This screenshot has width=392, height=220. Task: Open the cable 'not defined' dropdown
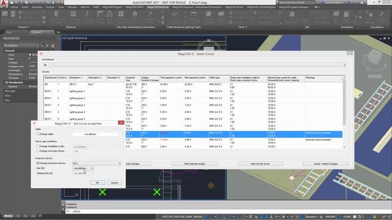pos(97,134)
